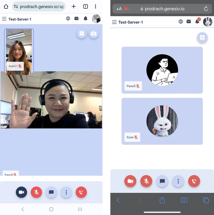Reload page in Safari
The width and height of the screenshot is (214, 215).
[206, 9]
